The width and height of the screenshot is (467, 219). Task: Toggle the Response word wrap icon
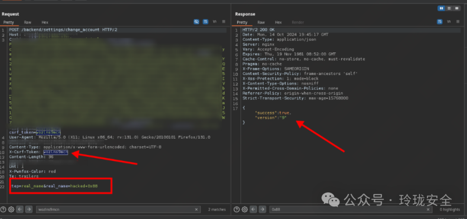coord(440,22)
